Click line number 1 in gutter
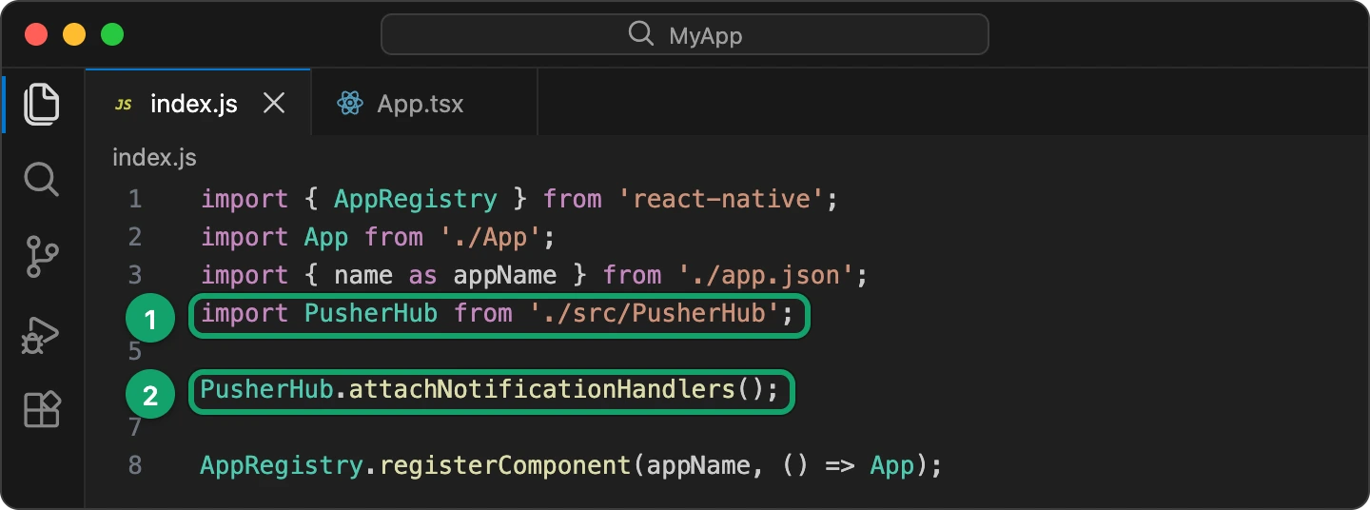1370x510 pixels. [x=134, y=199]
